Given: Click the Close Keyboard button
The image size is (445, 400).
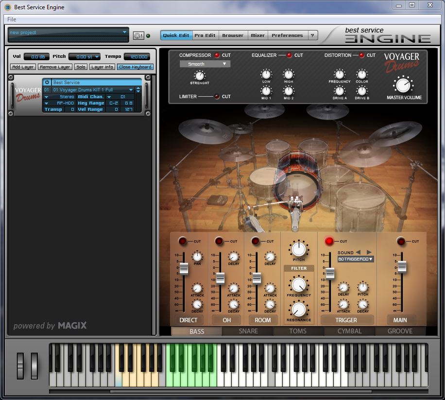Looking at the screenshot, I should pos(135,67).
